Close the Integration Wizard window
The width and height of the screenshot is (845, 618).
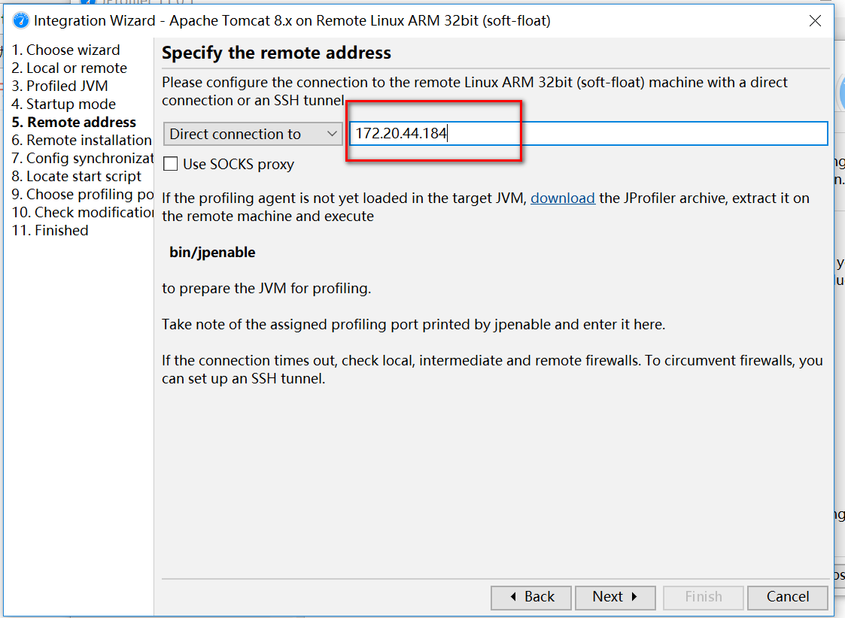815,21
